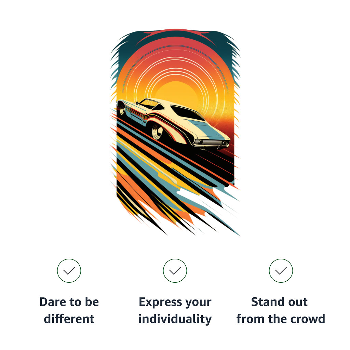Open the retro car sunset artwork
The image size is (350, 350).
175,132
